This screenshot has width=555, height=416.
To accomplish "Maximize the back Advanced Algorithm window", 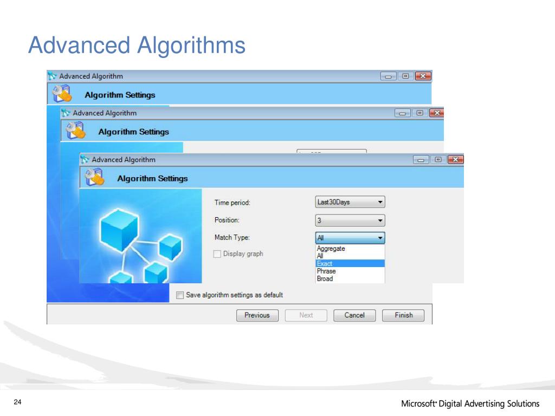I will 405,76.
